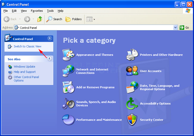Open the Back history dropdown arrow
The height and width of the screenshot is (136, 194).
[x=20, y=19]
